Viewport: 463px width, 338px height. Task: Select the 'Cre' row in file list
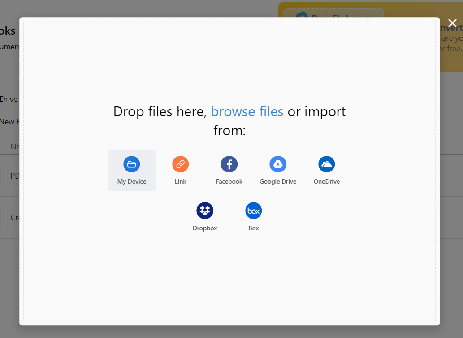(x=14, y=218)
